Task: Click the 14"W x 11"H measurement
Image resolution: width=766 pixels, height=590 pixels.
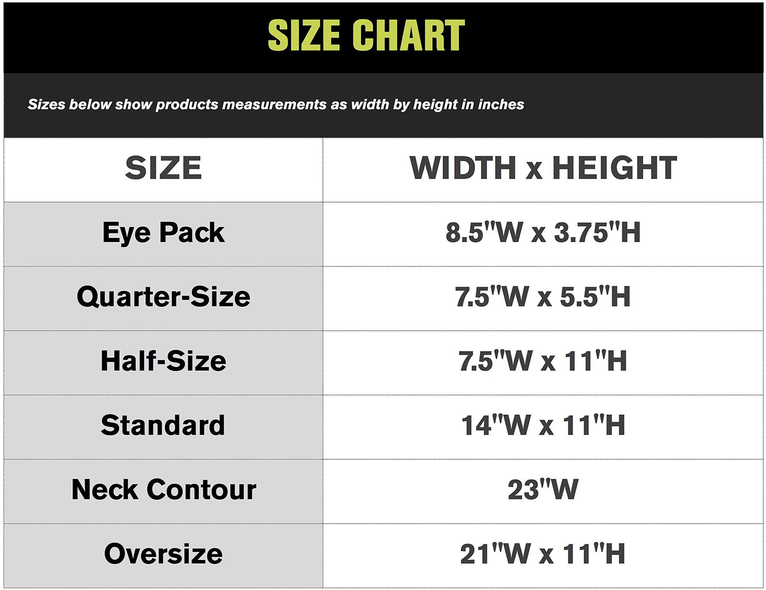Action: (x=543, y=426)
